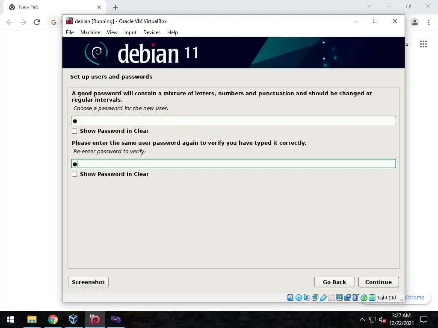Open the File menu

point(70,32)
